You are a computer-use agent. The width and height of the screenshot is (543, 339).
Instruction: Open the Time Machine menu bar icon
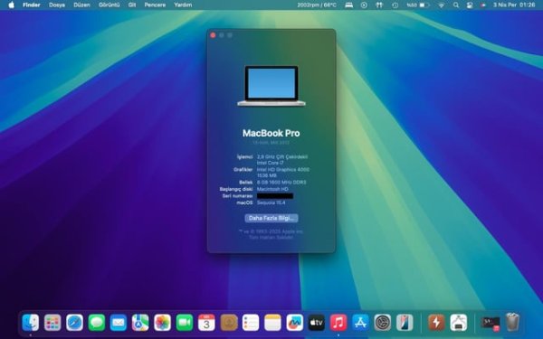(395, 5)
